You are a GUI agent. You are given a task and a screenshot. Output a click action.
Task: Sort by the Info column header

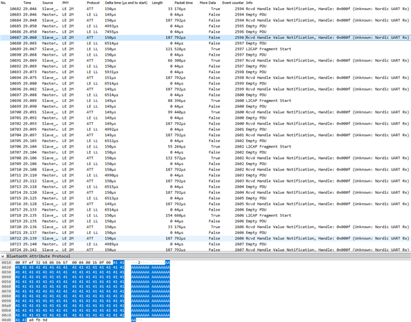click(249, 3)
